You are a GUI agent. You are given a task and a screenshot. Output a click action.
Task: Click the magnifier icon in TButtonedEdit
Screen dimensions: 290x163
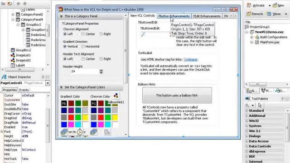point(143,34)
